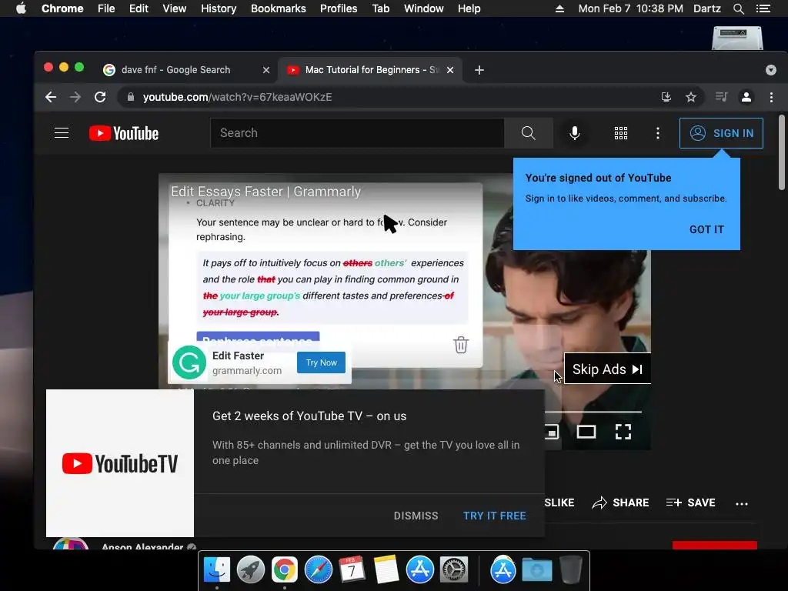Viewport: 788px width, 591px height.
Task: Open the Profiles menu
Action: click(x=339, y=8)
